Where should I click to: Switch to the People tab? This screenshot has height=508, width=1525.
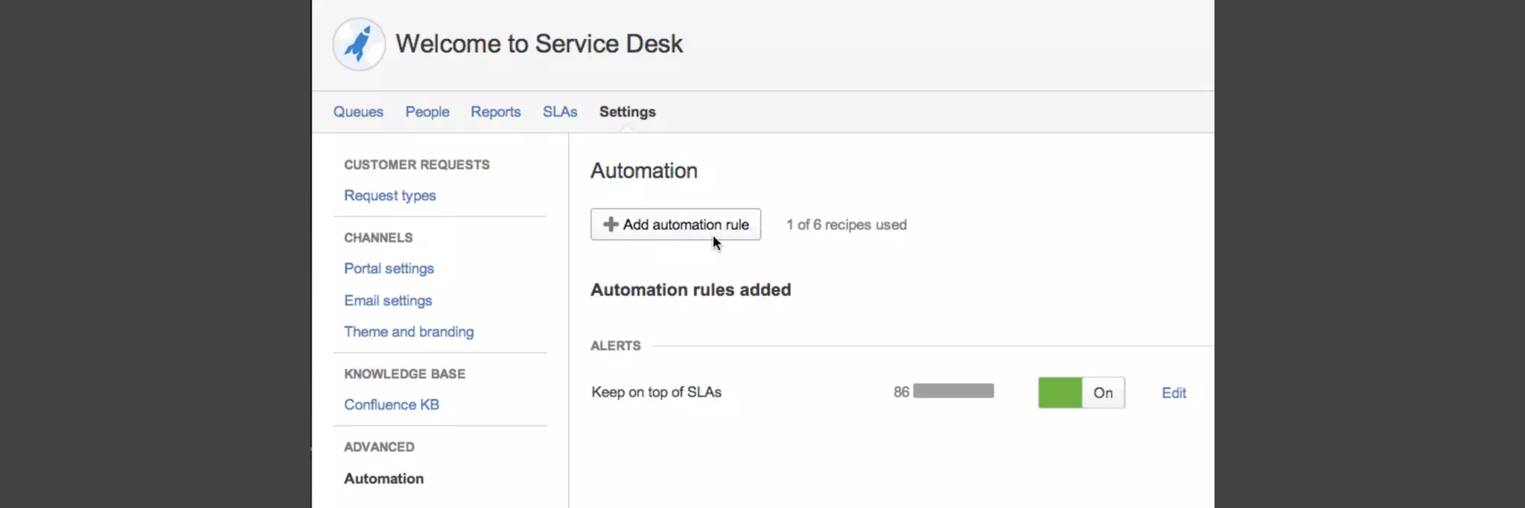point(427,112)
